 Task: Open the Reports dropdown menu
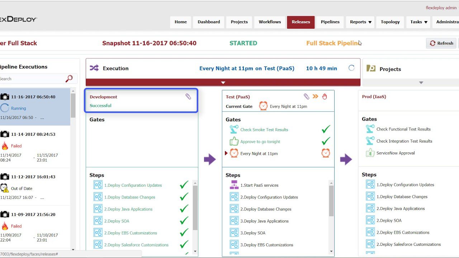360,22
